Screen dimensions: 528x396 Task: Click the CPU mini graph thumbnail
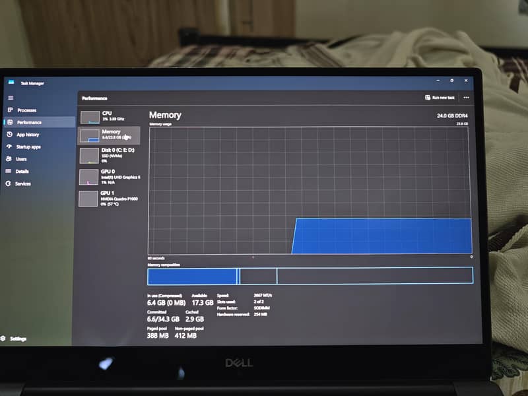pyautogui.click(x=90, y=117)
